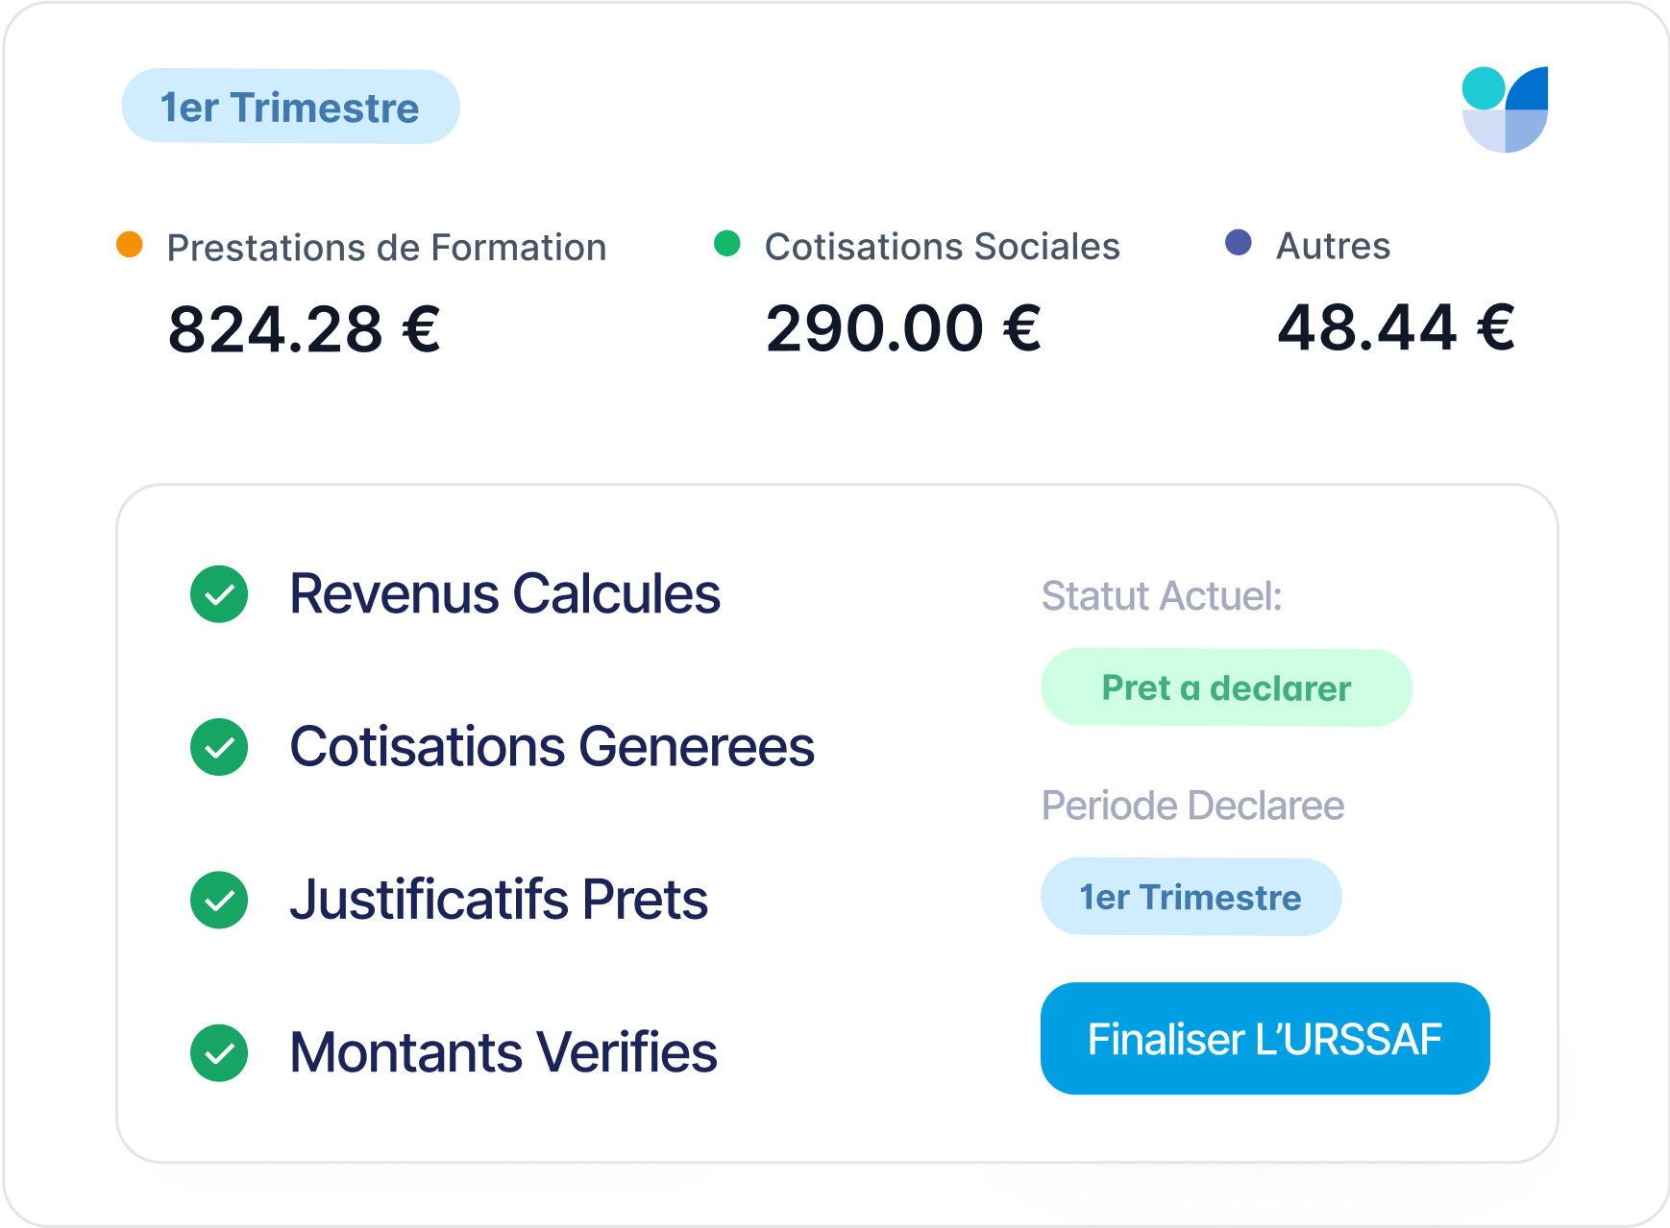Click the orange Prestations de Formation dot
1670x1228 pixels.
tap(130, 245)
